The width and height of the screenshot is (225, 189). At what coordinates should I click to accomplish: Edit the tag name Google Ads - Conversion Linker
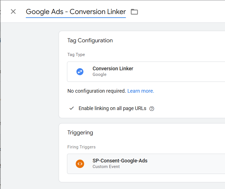76,12
